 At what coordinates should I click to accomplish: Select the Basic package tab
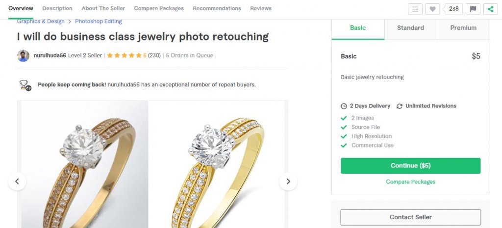point(358,28)
